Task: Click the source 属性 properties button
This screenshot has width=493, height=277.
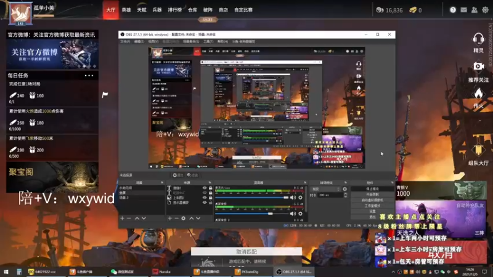Action: click(178, 175)
